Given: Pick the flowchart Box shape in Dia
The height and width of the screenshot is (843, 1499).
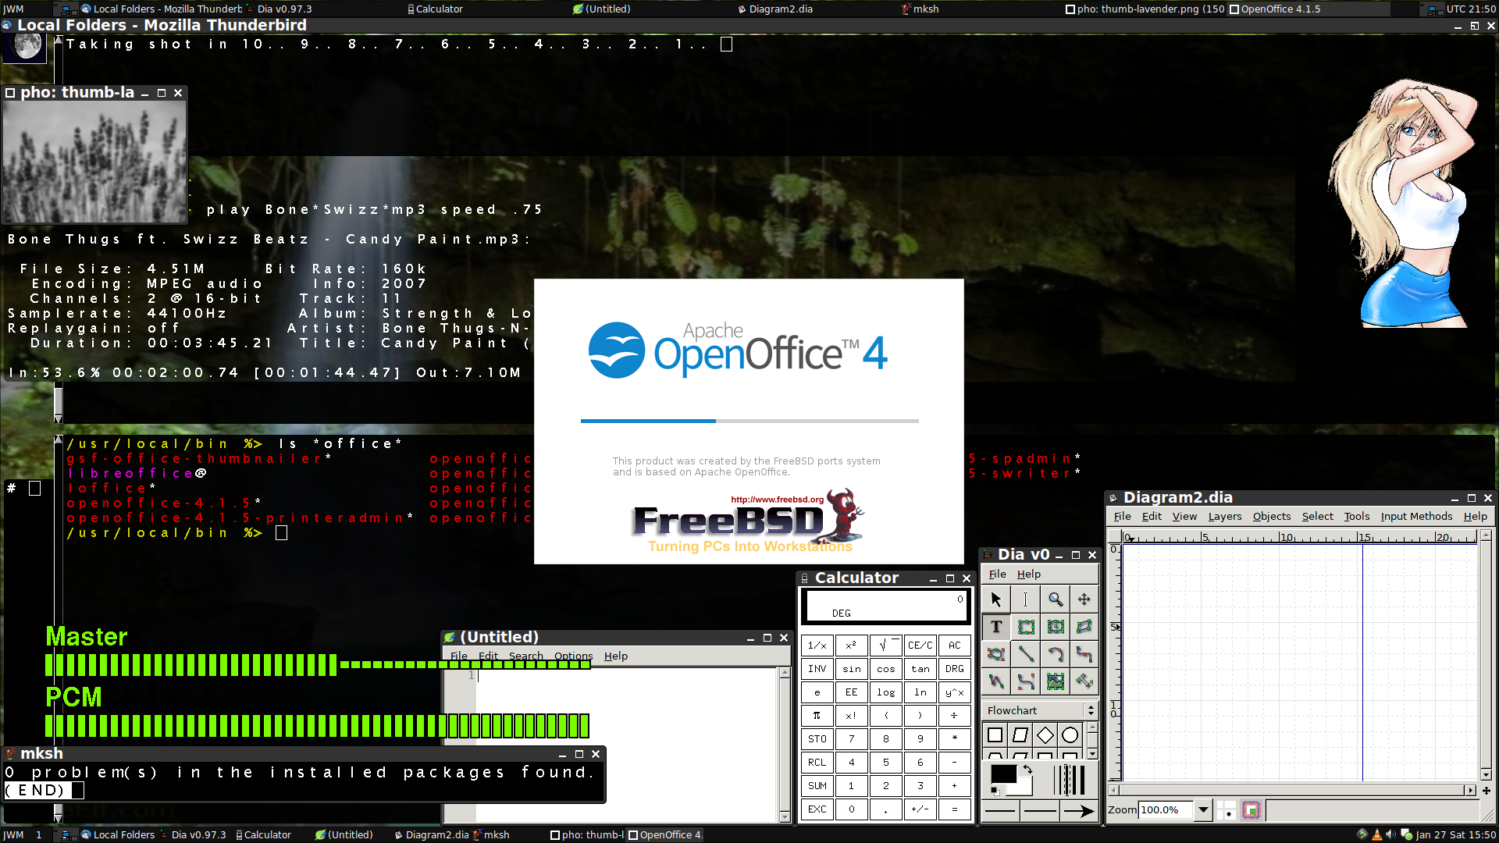Looking at the screenshot, I should point(995,735).
